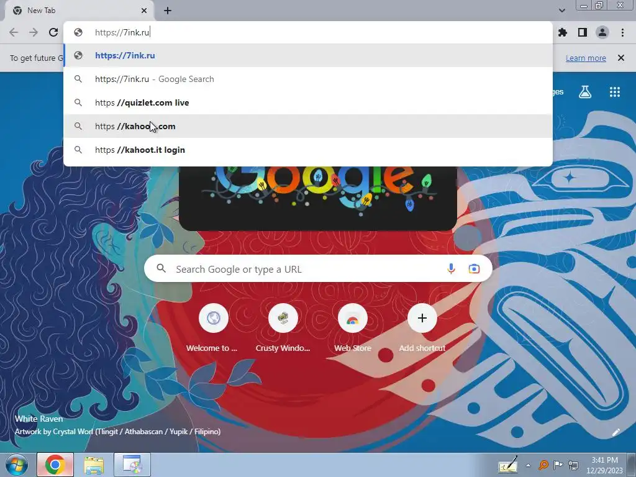
Task: Expand the tab search chevron
Action: [561, 11]
